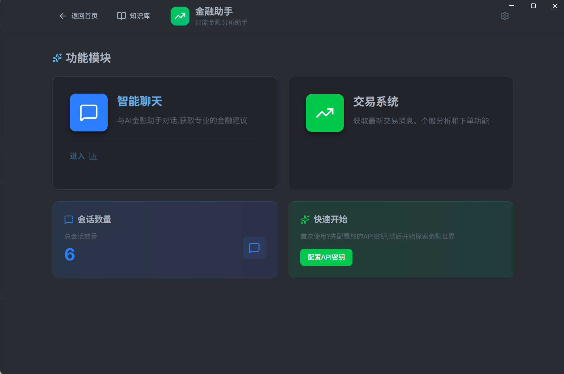Screen dimensions: 564x374
Task: Click the chat icon button beside count 6
Action: coord(254,248)
